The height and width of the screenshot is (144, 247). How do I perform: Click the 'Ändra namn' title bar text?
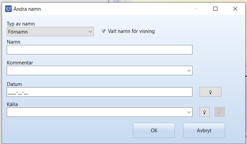click(27, 9)
